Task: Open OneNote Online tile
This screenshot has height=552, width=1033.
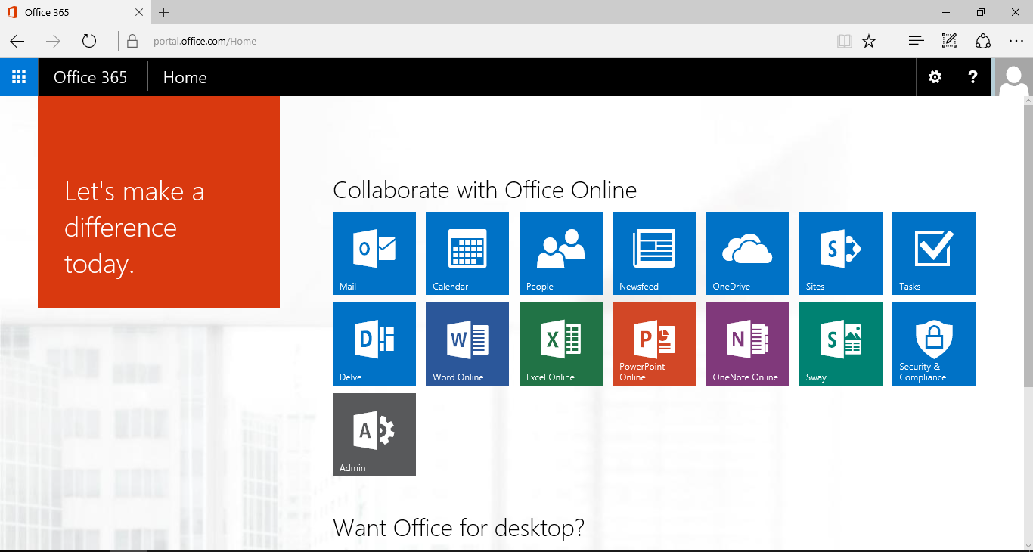Action: 747,343
